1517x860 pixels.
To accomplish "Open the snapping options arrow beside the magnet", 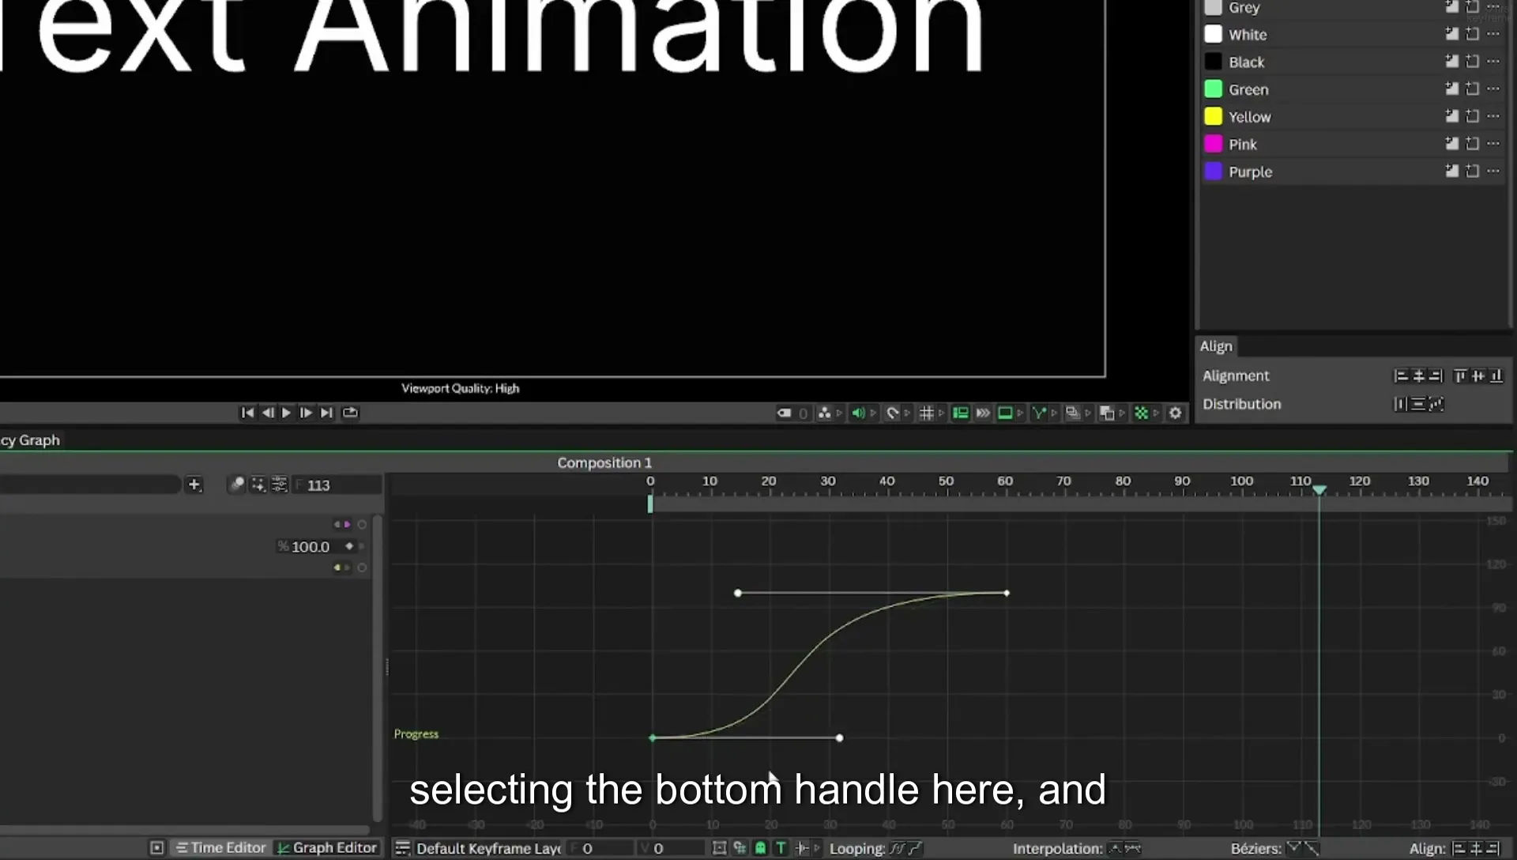I will click(907, 413).
